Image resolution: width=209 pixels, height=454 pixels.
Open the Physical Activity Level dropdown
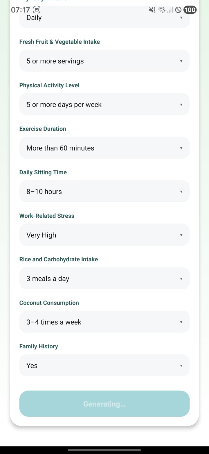coord(104,104)
